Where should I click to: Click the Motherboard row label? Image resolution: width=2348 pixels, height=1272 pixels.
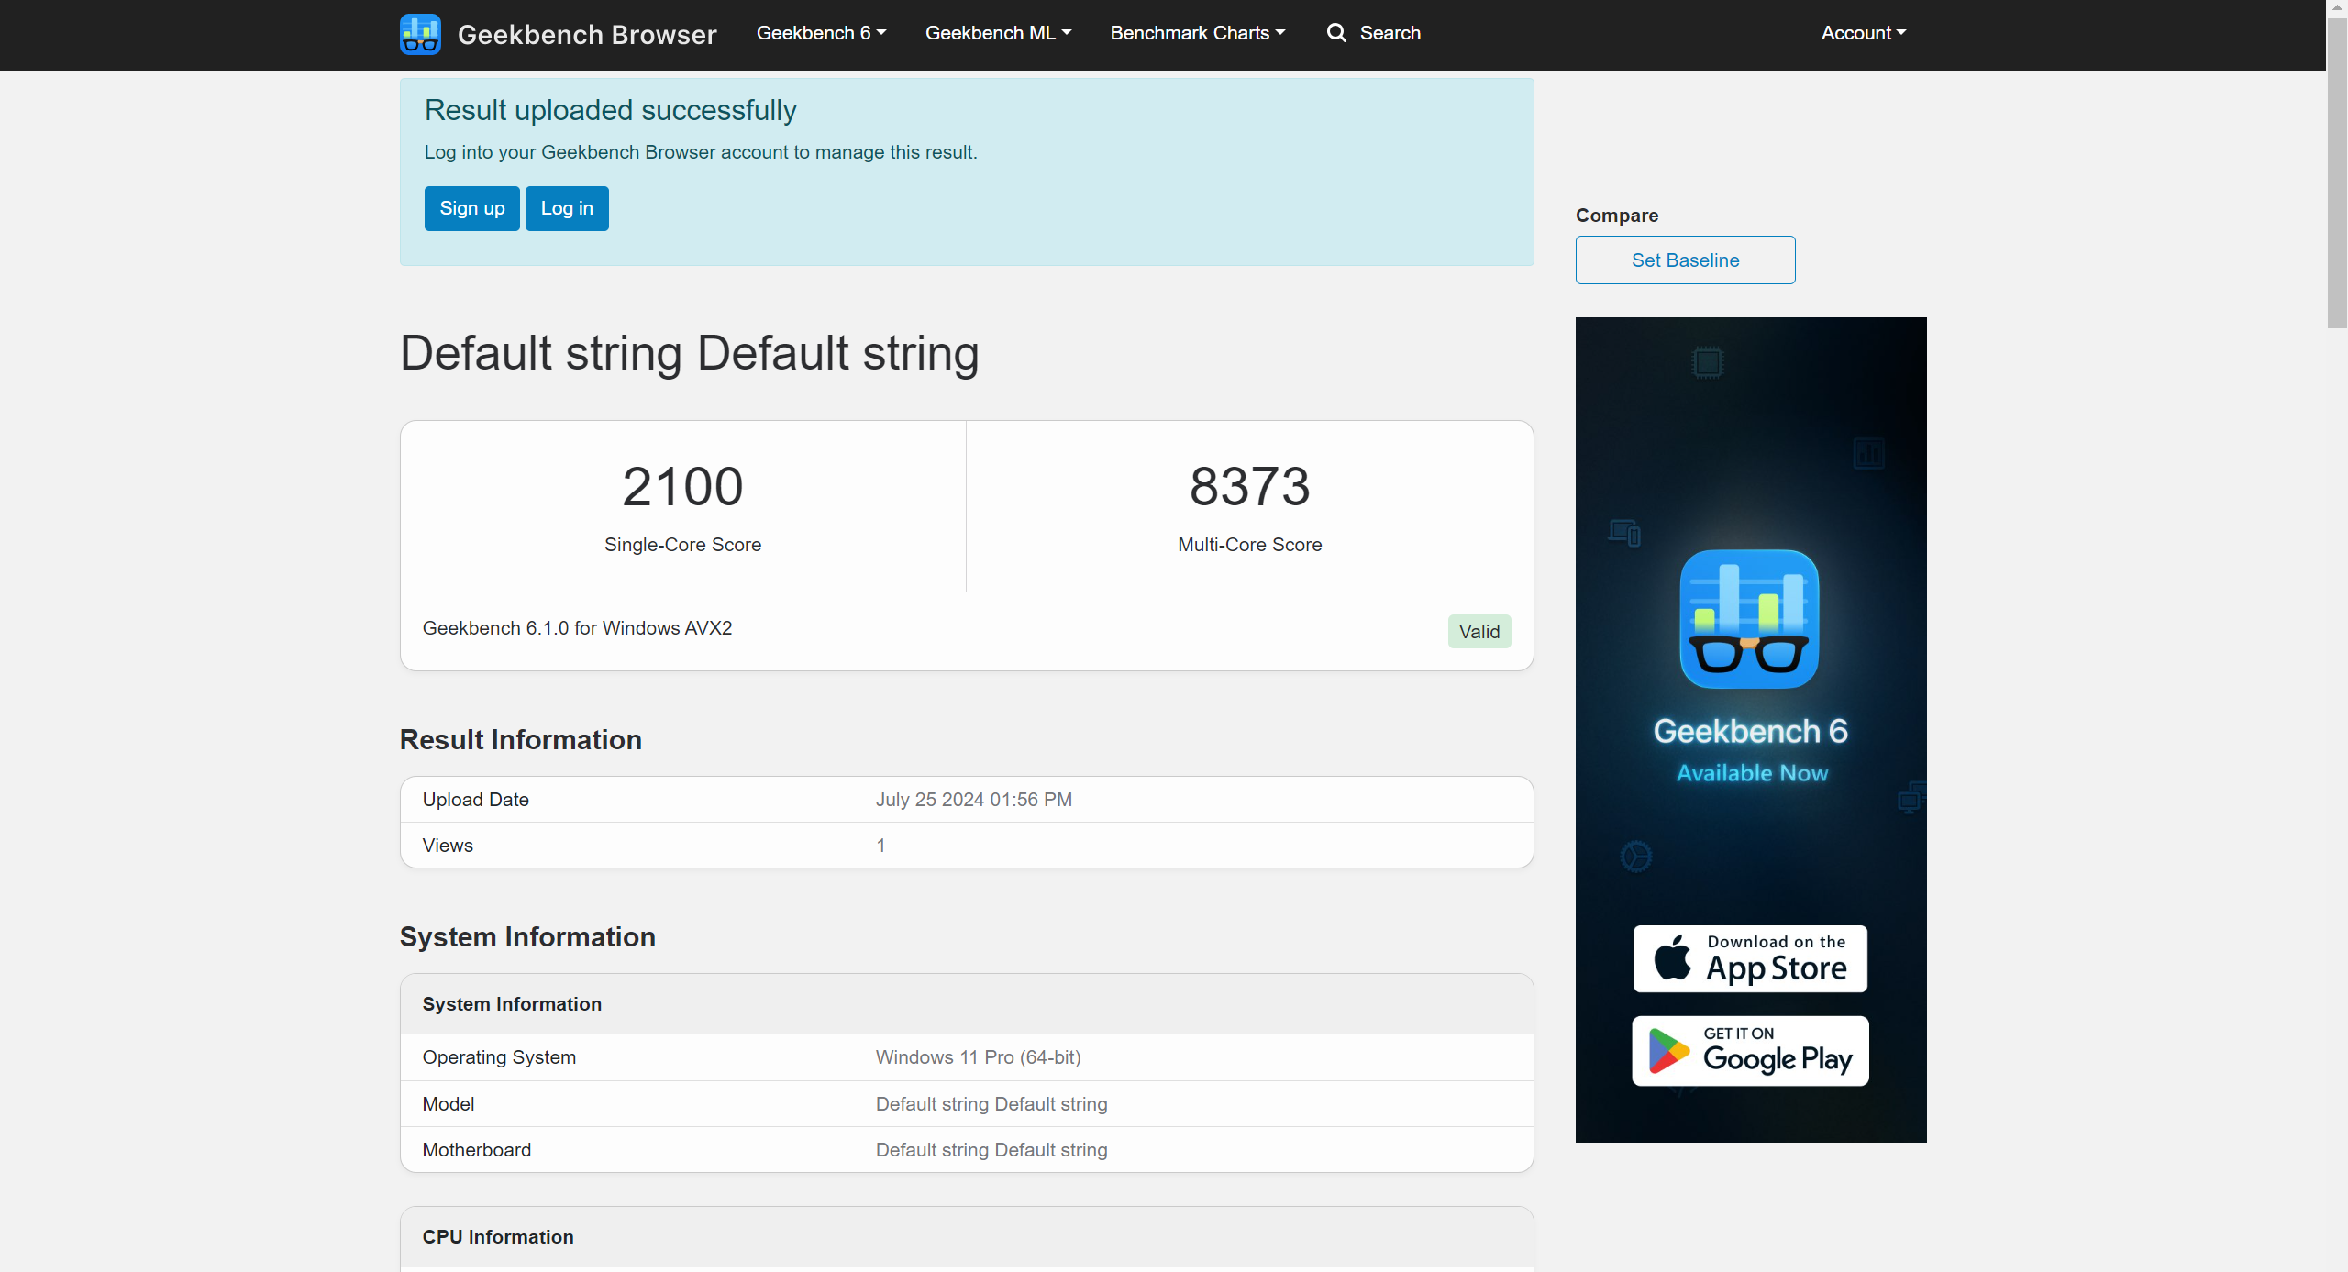click(476, 1150)
